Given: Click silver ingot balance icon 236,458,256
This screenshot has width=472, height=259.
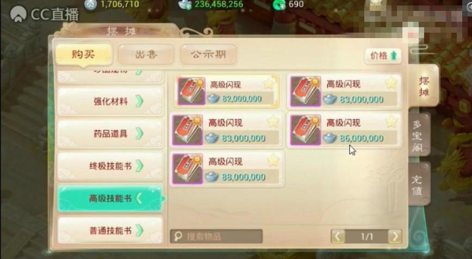Looking at the screenshot, I should [185, 4].
